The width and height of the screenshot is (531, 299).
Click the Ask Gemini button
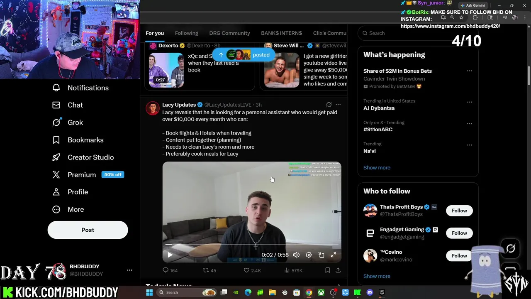pyautogui.click(x=472, y=5)
